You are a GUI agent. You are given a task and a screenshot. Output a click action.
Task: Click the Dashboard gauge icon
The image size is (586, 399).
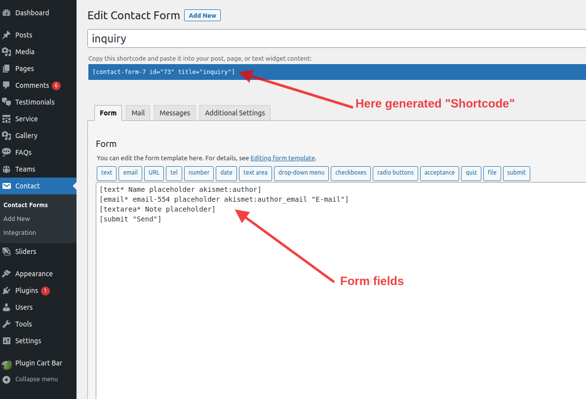pyautogui.click(x=6, y=13)
